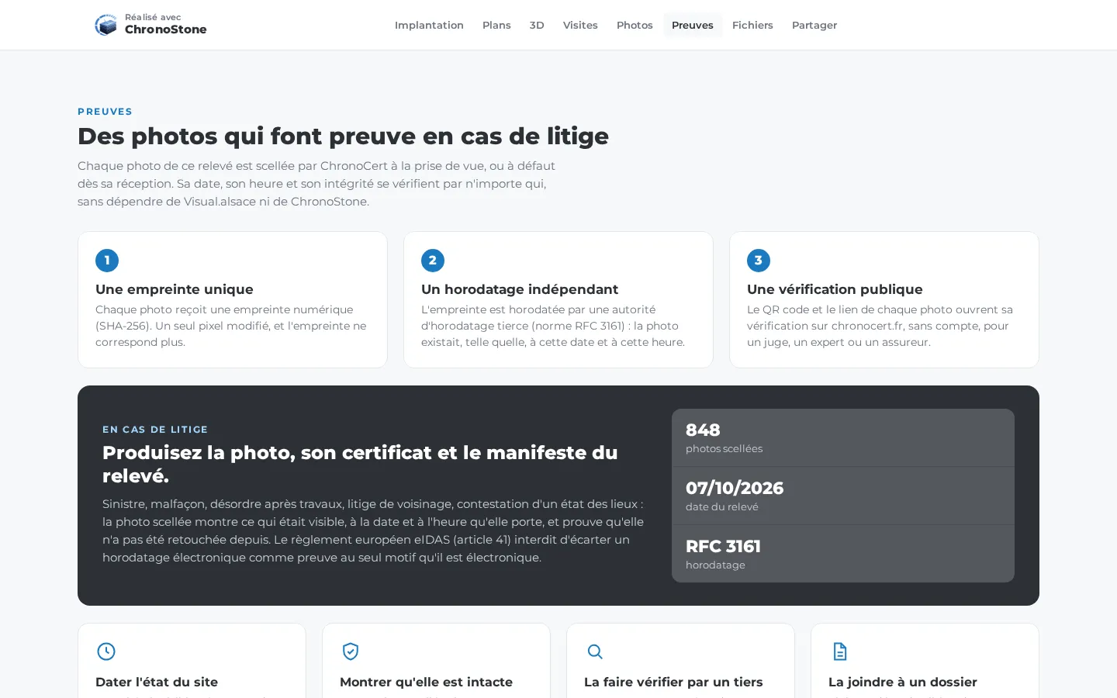Go to the Photos section
Viewport: 1117px width, 698px height.
(635, 25)
